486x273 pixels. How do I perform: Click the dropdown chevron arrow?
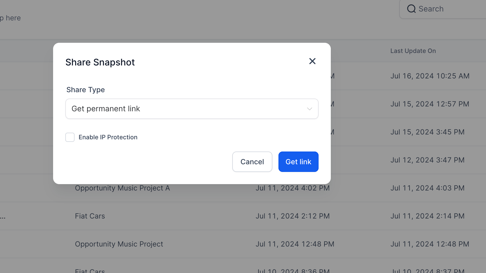pos(309,109)
